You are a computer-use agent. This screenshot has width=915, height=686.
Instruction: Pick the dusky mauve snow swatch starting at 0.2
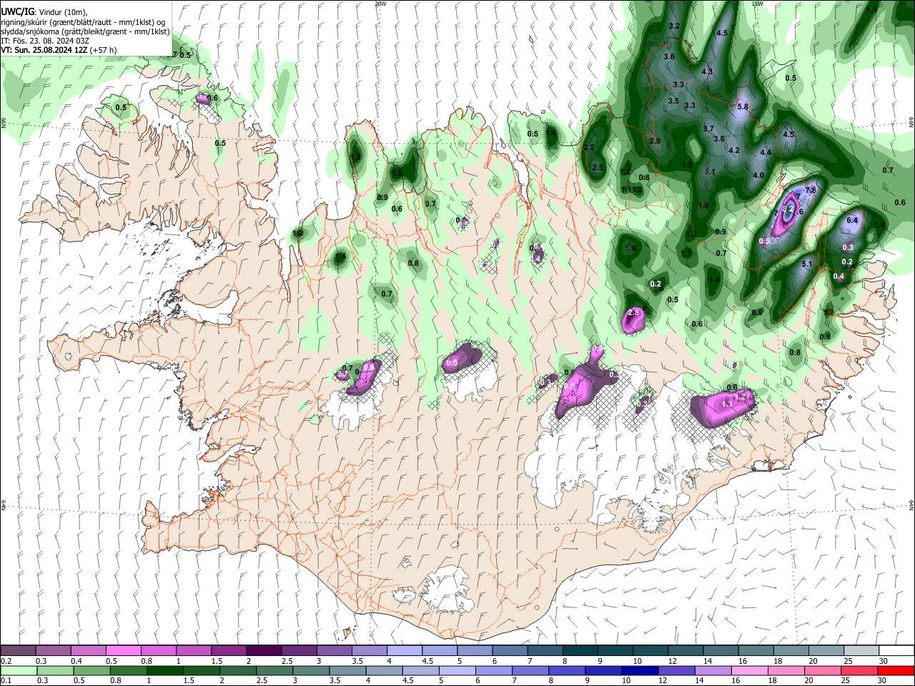(18, 651)
